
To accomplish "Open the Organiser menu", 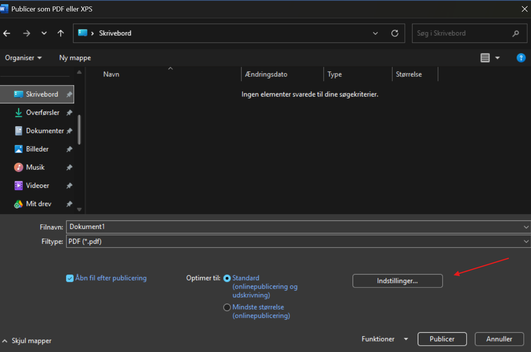I will 23,58.
